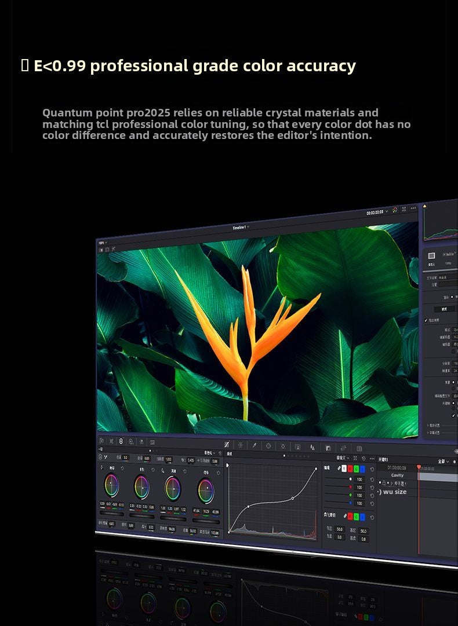Click the blue channel curve button
The height and width of the screenshot is (626, 458).
[x=363, y=468]
